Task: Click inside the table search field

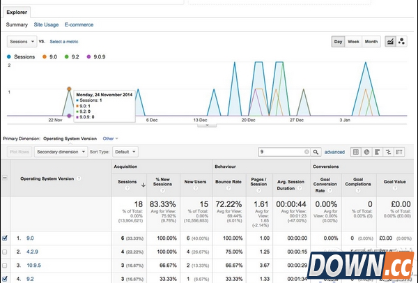Action: click(x=279, y=151)
